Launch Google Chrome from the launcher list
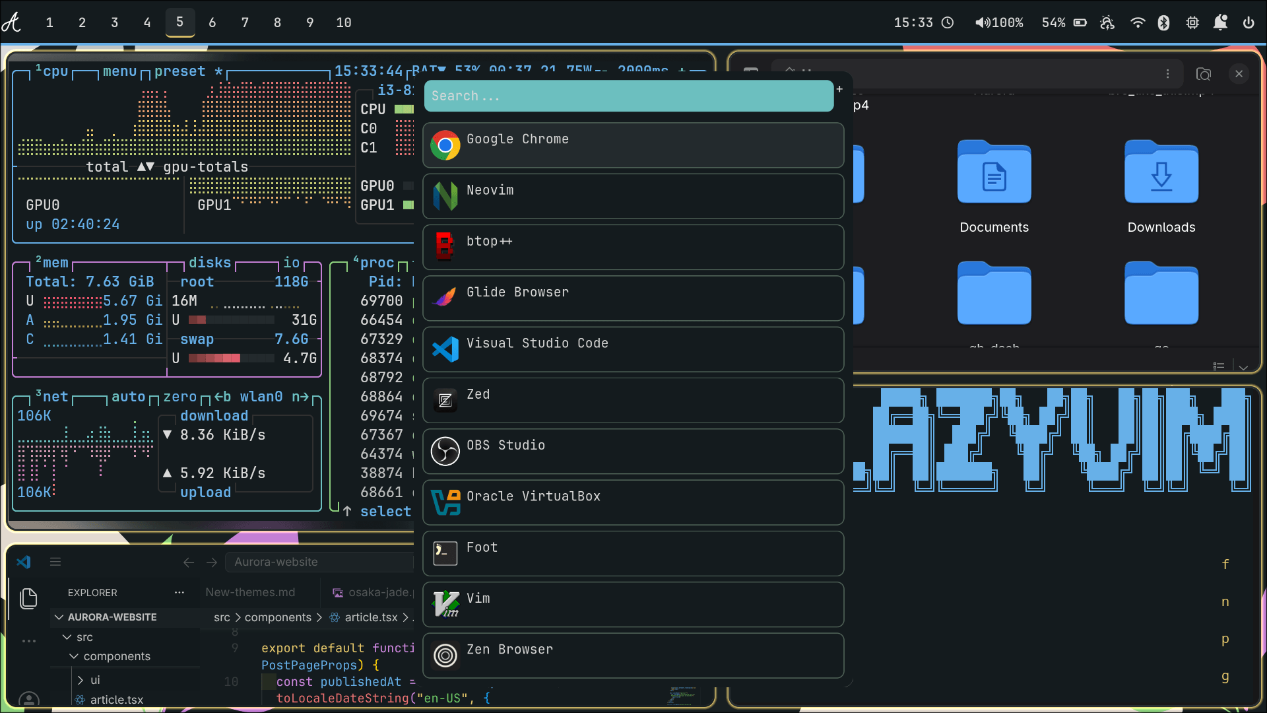This screenshot has width=1267, height=713. coord(633,145)
